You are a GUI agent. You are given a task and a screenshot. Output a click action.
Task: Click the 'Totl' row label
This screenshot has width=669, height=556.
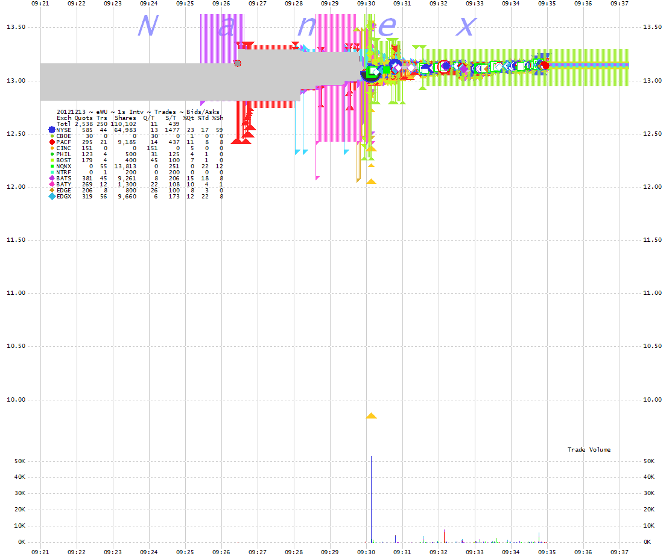(x=63, y=124)
